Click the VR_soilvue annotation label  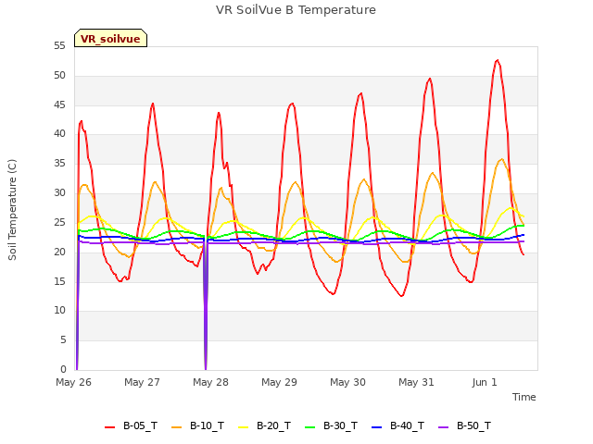coord(110,38)
